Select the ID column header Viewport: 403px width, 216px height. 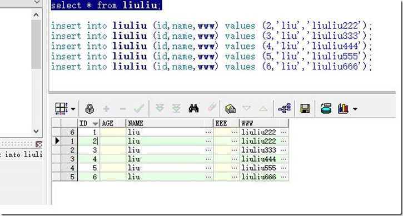(89, 123)
